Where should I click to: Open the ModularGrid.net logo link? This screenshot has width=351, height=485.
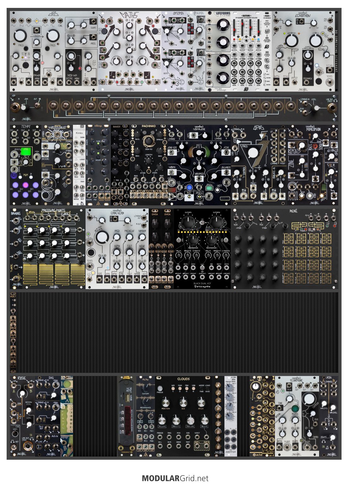click(175, 478)
